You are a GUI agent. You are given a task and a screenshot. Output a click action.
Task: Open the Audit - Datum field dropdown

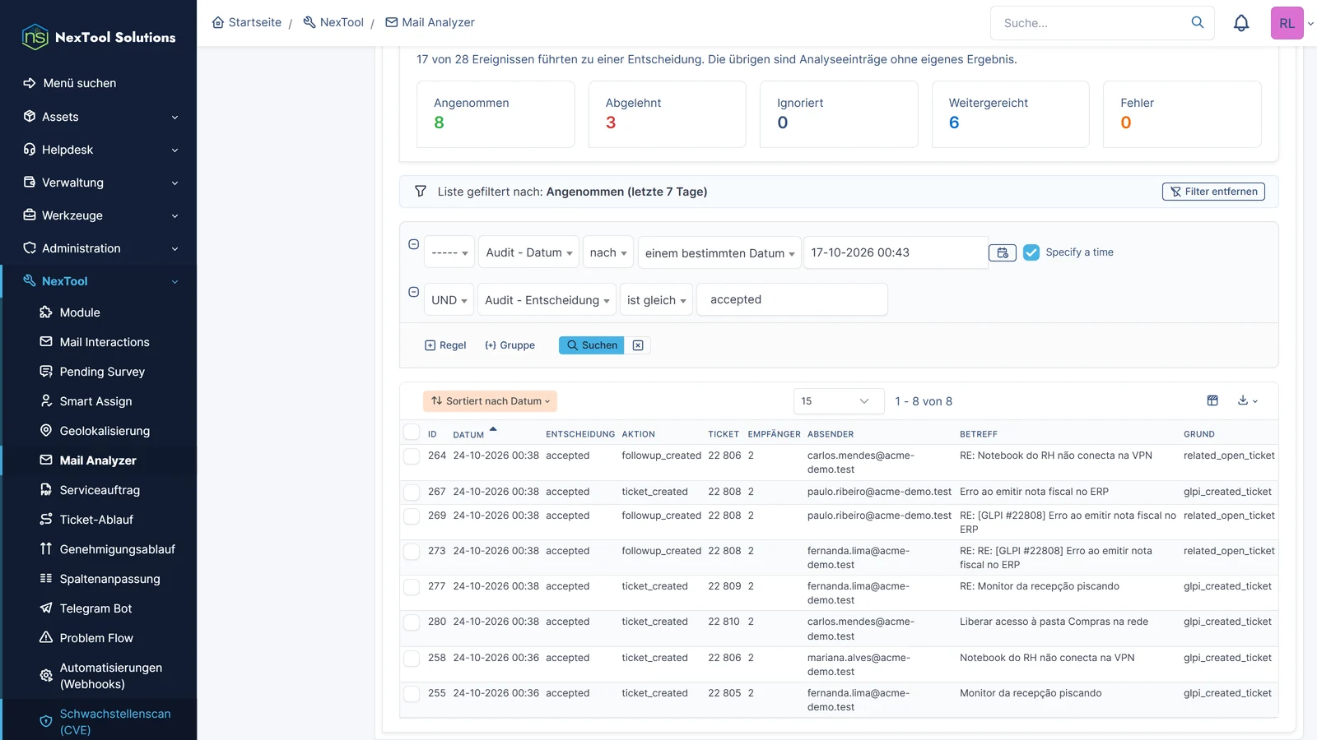528,252
